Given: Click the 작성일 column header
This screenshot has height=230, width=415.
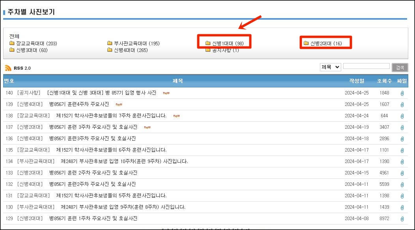Looking at the screenshot, I should click(x=357, y=80).
